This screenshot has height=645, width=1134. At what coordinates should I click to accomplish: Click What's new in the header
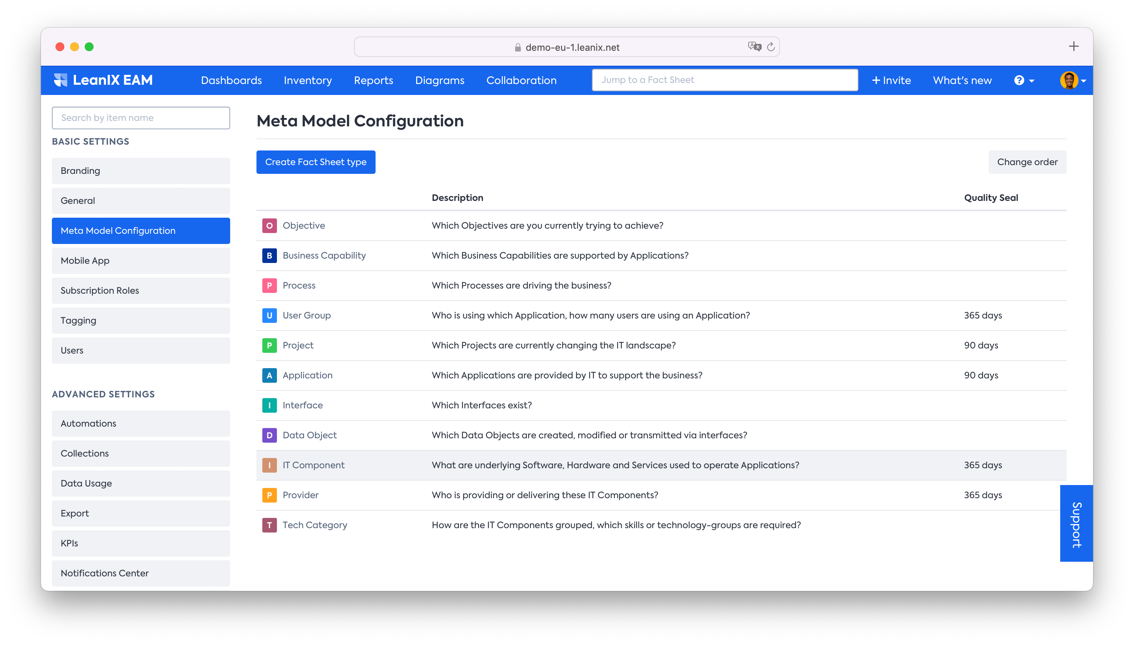[962, 80]
